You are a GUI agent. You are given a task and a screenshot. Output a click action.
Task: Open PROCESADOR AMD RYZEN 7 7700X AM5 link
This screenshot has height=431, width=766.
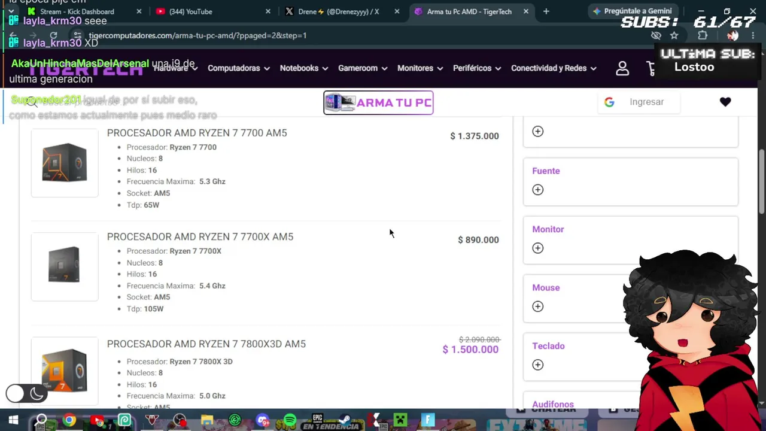[200, 236]
